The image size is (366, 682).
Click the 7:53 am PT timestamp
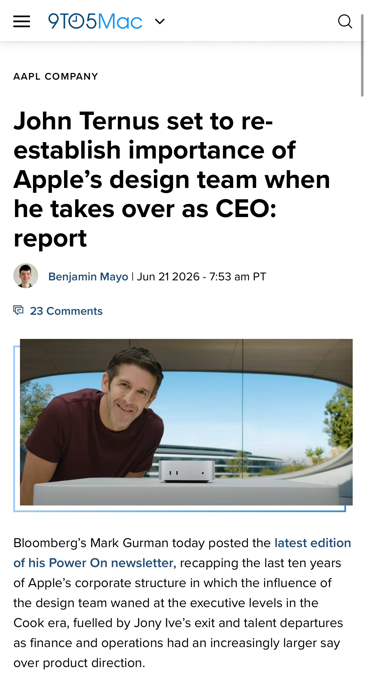point(238,276)
